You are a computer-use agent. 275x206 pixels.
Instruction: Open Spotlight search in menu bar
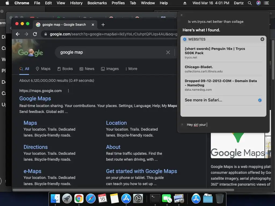(250, 3)
